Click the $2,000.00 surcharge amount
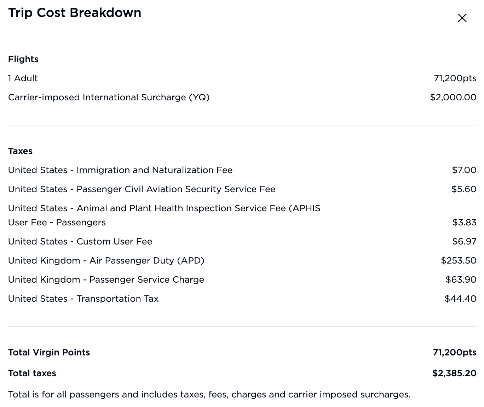Image resolution: width=484 pixels, height=407 pixels. [453, 97]
